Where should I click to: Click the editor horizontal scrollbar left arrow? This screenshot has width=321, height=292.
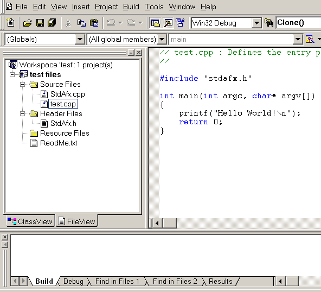coord(157,223)
